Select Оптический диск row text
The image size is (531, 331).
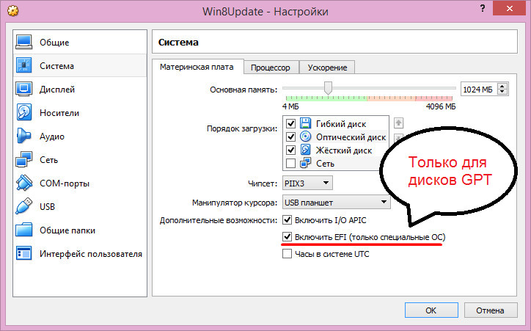coord(351,137)
